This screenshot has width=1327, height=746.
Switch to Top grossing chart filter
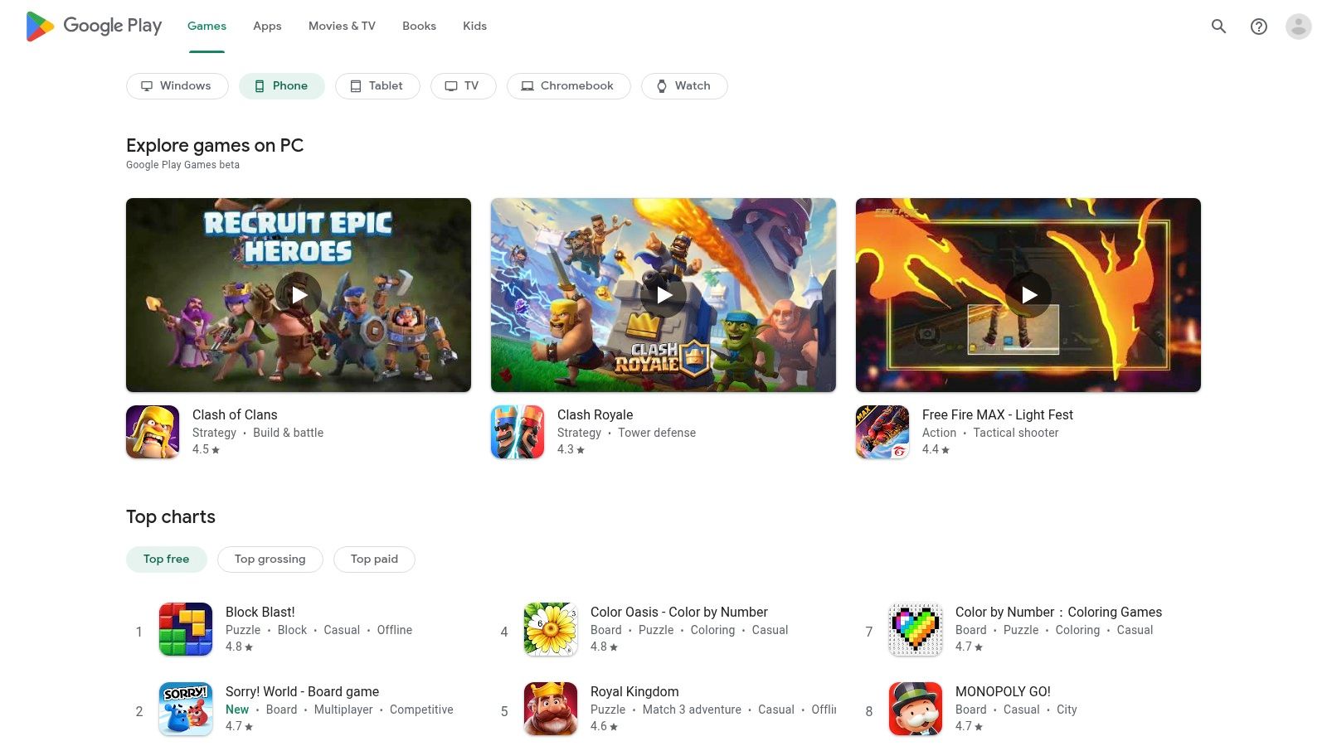270,559
